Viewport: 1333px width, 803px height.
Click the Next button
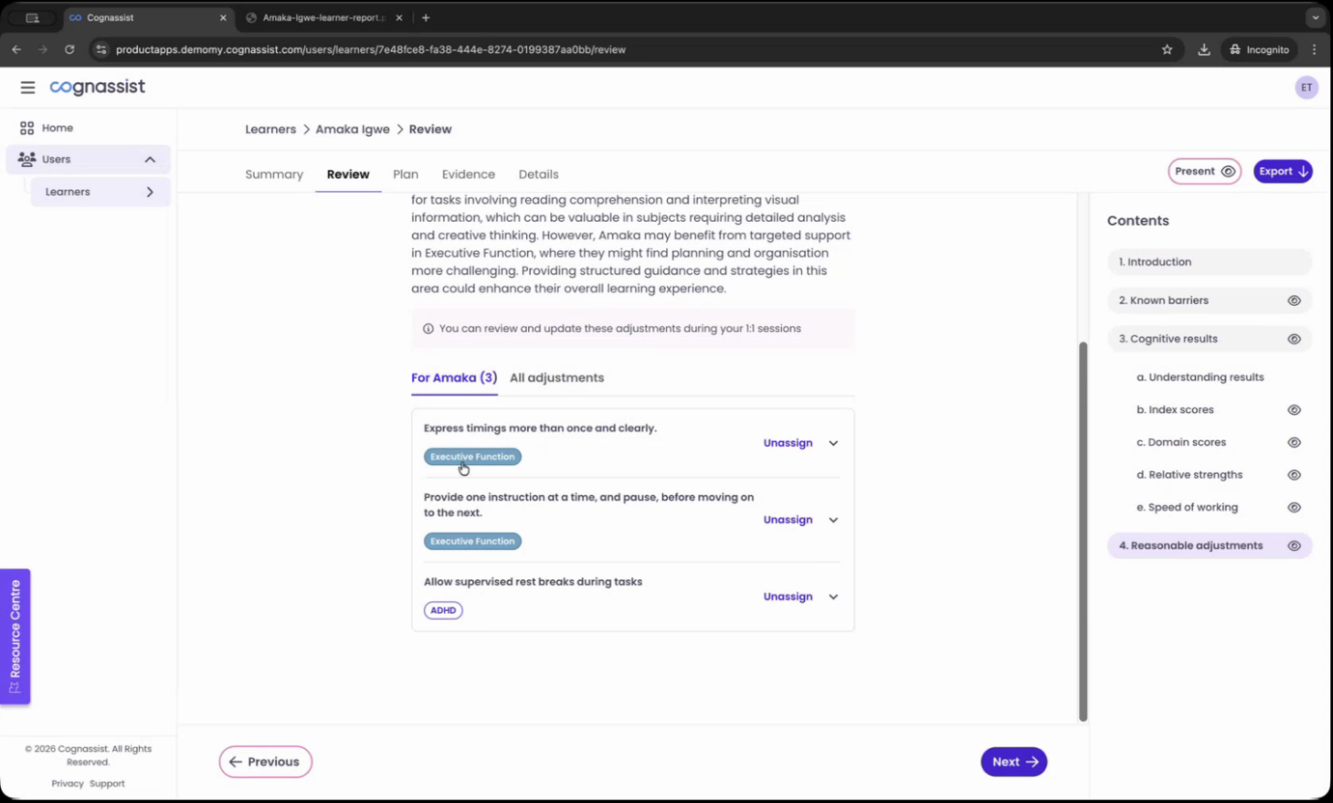point(1014,761)
